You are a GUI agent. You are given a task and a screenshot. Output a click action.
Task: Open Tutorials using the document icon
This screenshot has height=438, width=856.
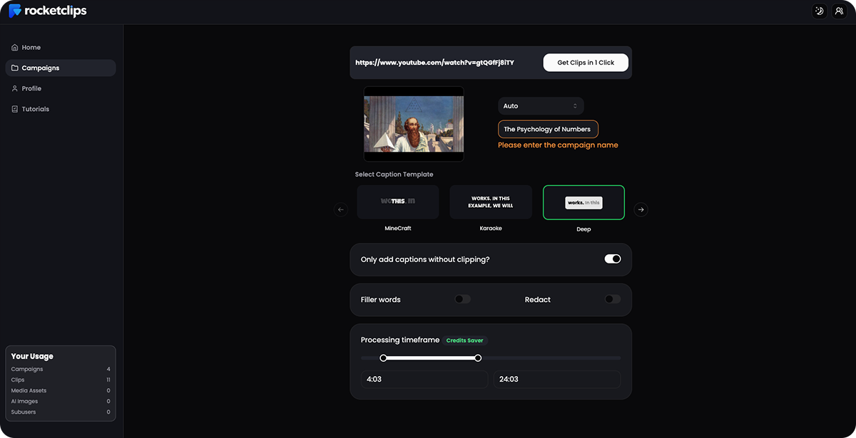tap(14, 109)
